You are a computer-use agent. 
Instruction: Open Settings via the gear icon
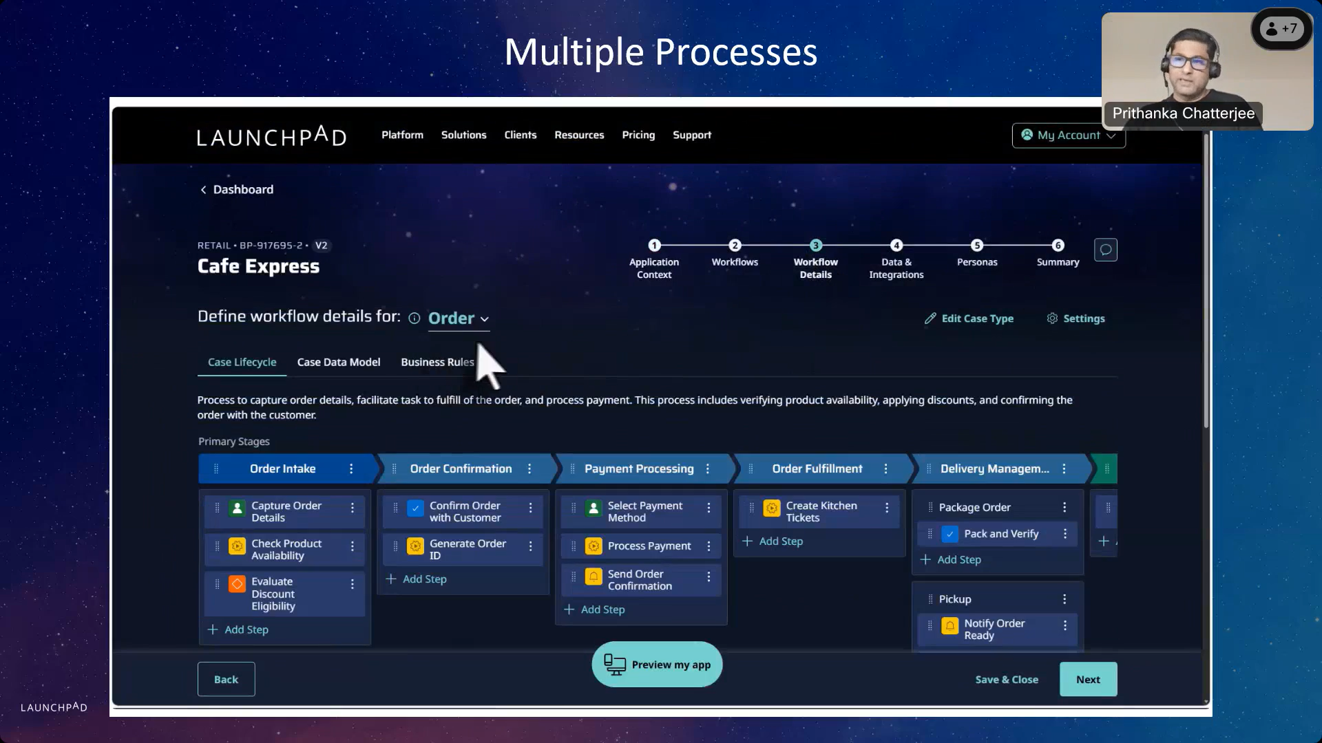click(1052, 318)
